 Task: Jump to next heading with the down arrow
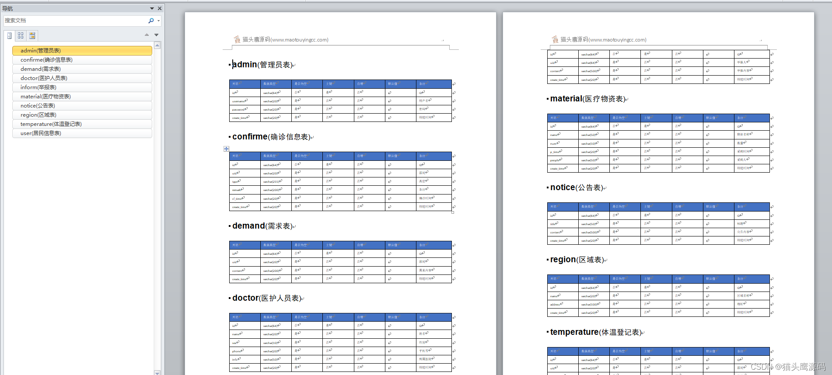[156, 35]
